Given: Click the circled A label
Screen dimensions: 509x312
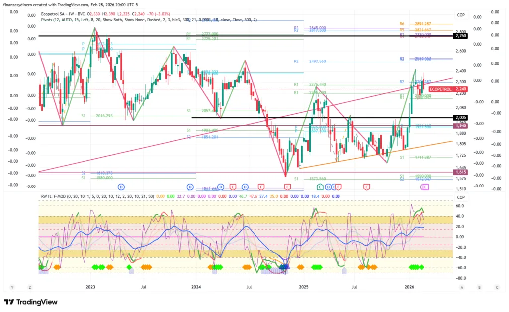Looking at the screenshot, I should [462, 287].
